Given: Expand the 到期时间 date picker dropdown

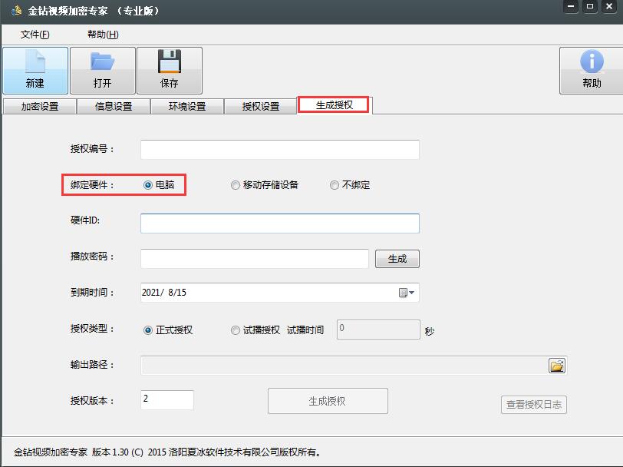Looking at the screenshot, I should (407, 293).
